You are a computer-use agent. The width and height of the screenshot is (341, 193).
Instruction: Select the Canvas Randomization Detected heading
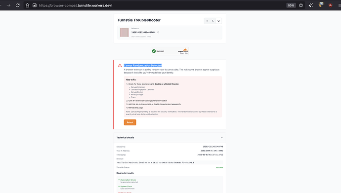(x=143, y=65)
